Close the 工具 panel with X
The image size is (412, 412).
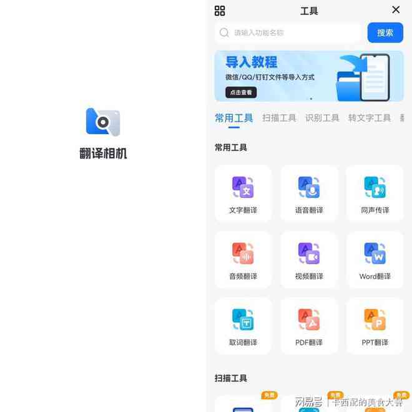click(396, 10)
